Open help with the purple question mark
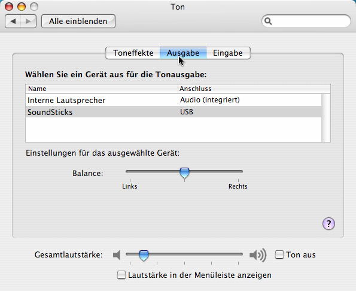356x291 pixels. pos(328,223)
